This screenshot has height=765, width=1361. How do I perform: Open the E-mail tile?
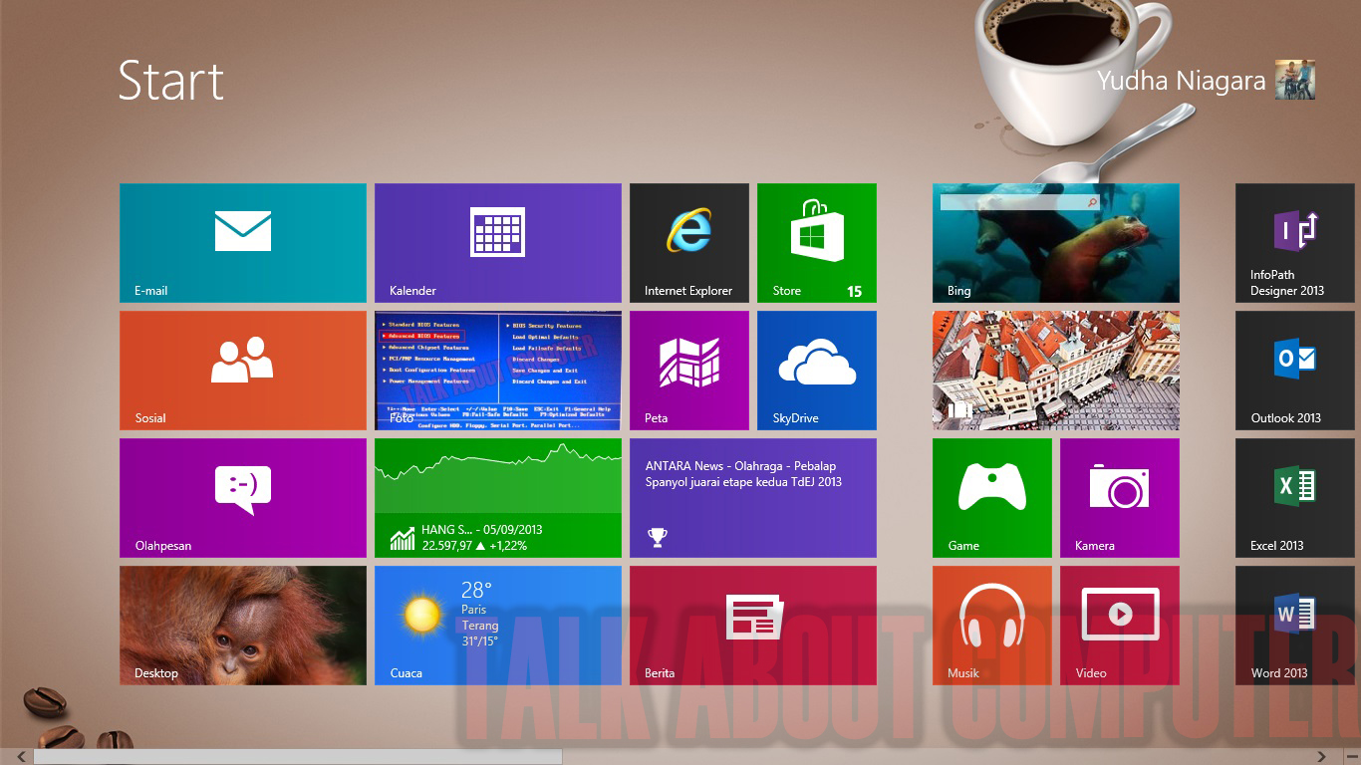pos(242,242)
